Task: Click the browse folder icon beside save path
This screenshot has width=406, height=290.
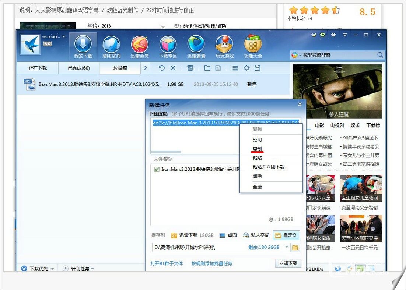Action: coord(295,248)
